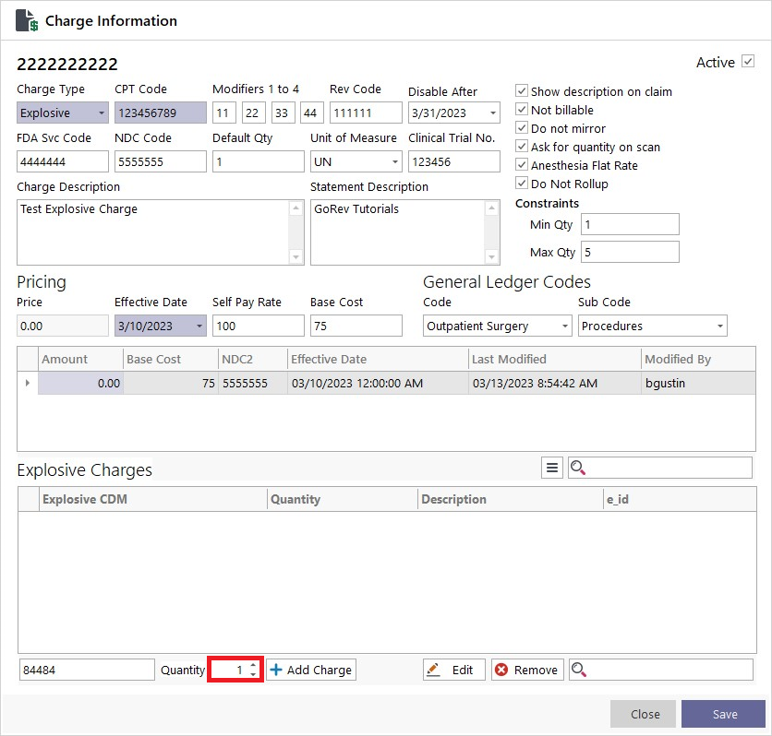
Task: Sort by the Explosive CDM column header
Action: click(x=152, y=499)
